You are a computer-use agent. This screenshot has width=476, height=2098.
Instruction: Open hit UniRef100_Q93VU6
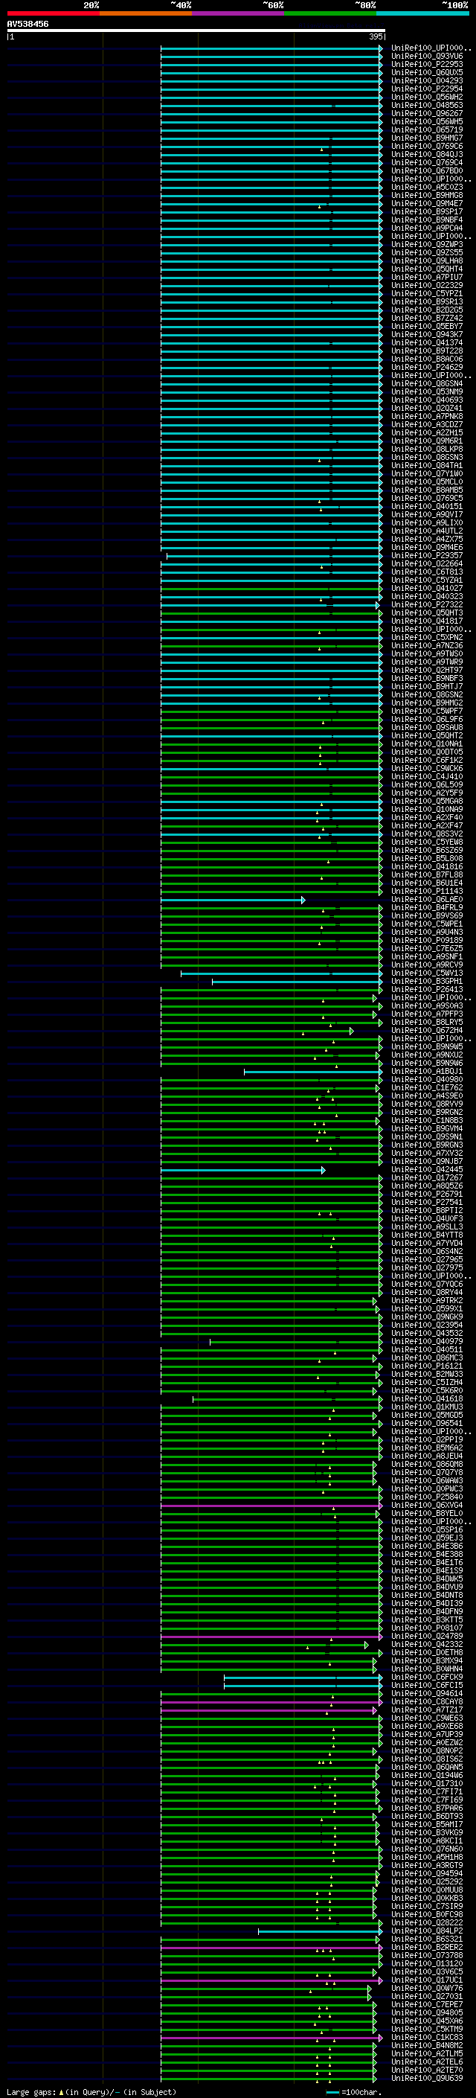point(427,57)
